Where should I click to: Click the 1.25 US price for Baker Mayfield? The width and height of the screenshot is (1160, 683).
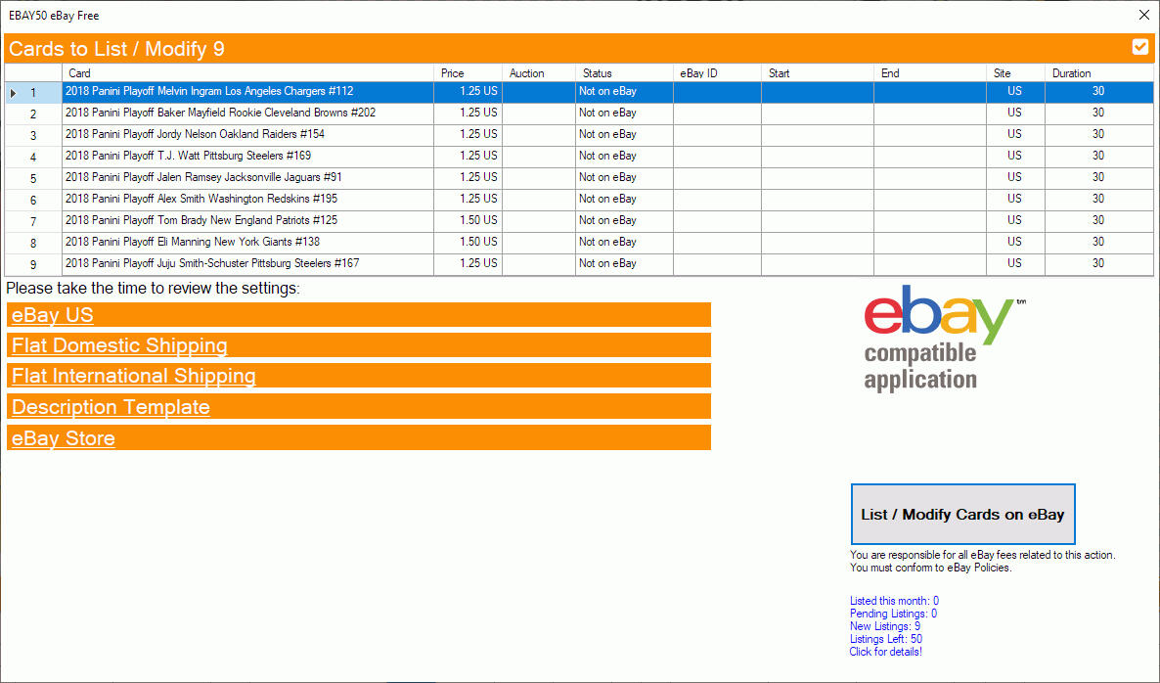click(x=468, y=114)
